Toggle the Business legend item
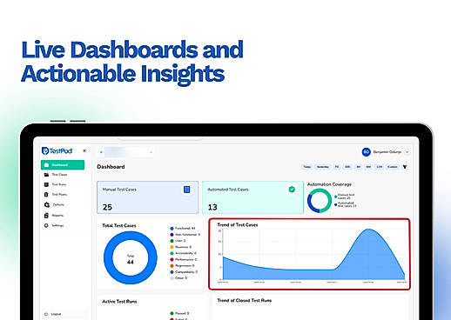The height and width of the screenshot is (320, 451). click(180, 247)
